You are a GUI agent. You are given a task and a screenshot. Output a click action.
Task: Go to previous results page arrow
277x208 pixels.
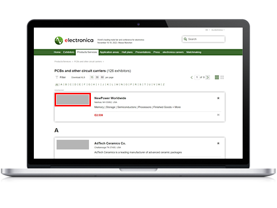(x=191, y=77)
